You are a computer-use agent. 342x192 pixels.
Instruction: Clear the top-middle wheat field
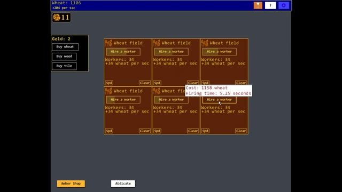193,83
